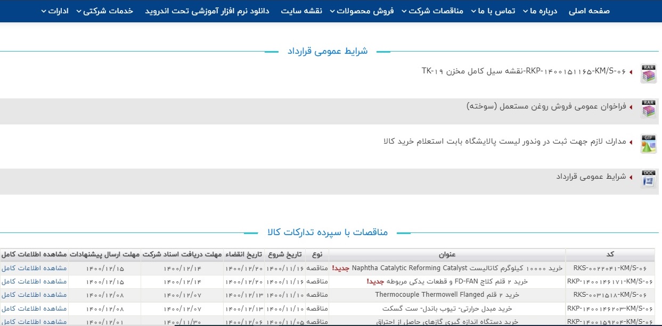Select the expiry date of the FD-FAN row
The height and width of the screenshot is (326, 662).
coord(244,281)
